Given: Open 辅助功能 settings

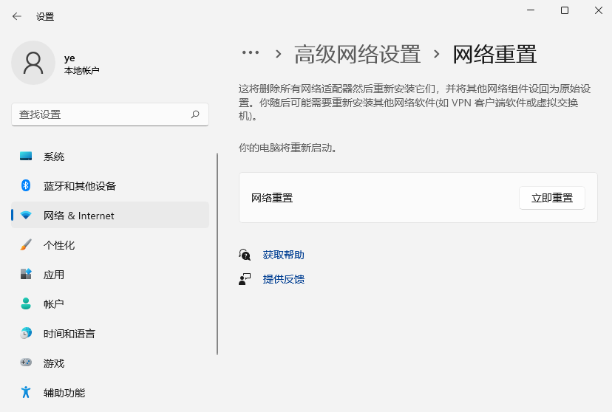Looking at the screenshot, I should coord(110,393).
